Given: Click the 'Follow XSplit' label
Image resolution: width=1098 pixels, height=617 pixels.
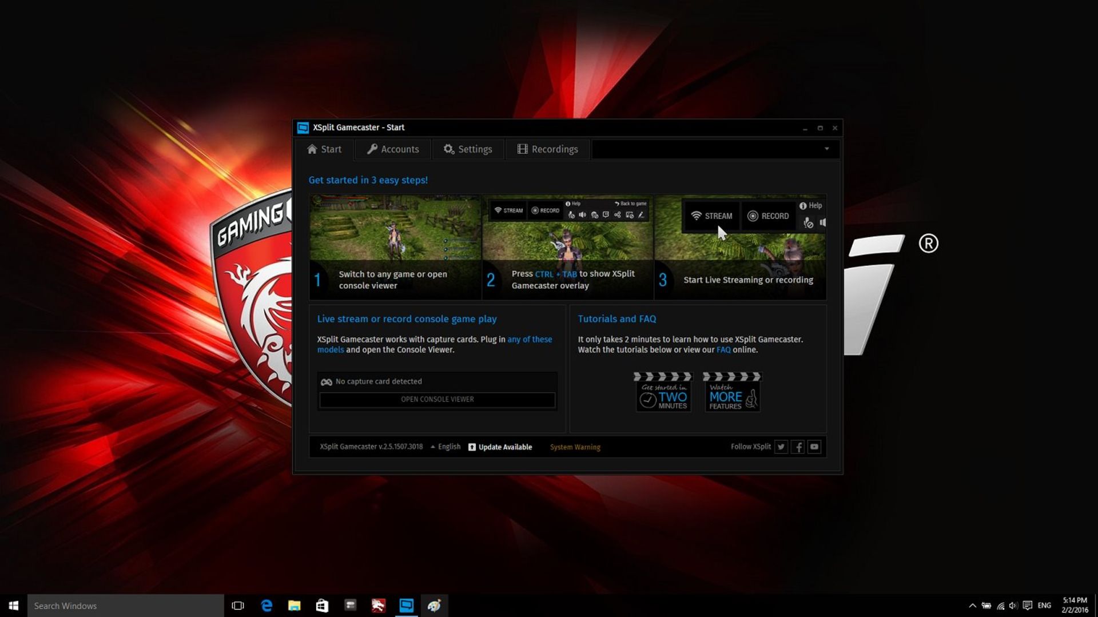Looking at the screenshot, I should (x=750, y=447).
